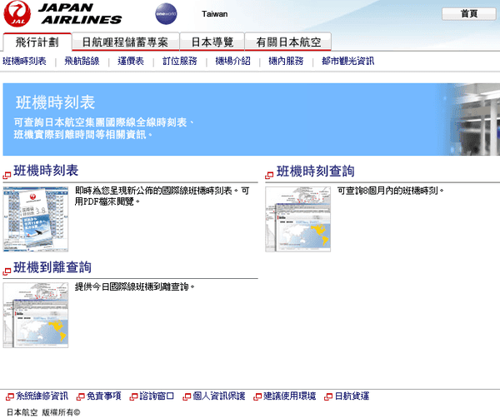The width and height of the screenshot is (500, 418).
Task: Click the oneworld alliance logo
Action: [166, 14]
